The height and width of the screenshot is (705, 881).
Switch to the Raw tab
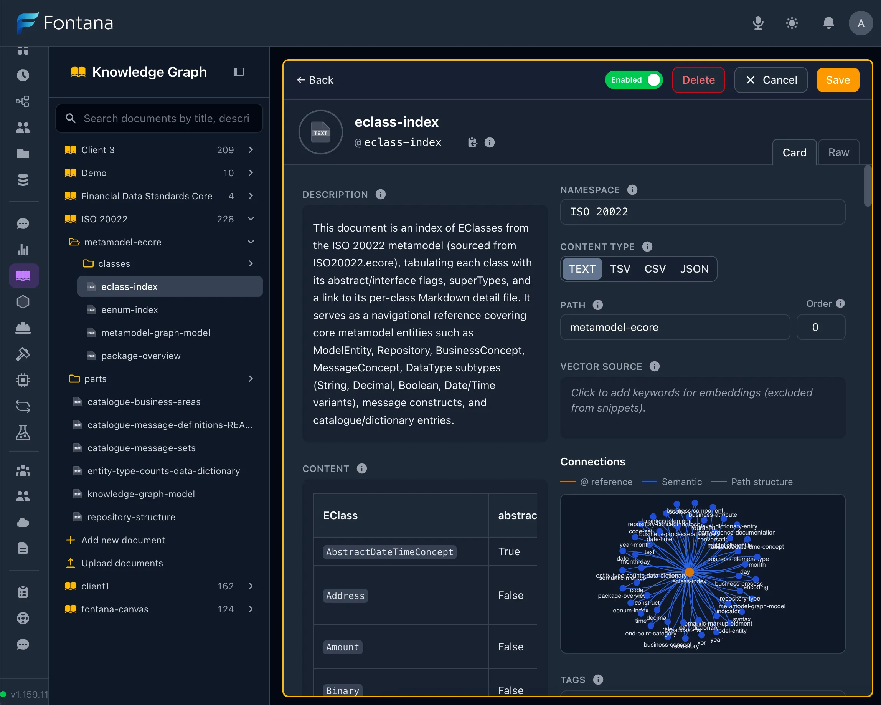pos(838,152)
